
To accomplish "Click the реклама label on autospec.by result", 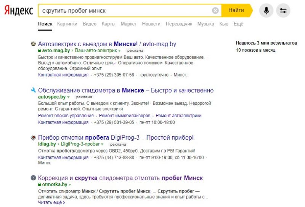I will point(84,97).
